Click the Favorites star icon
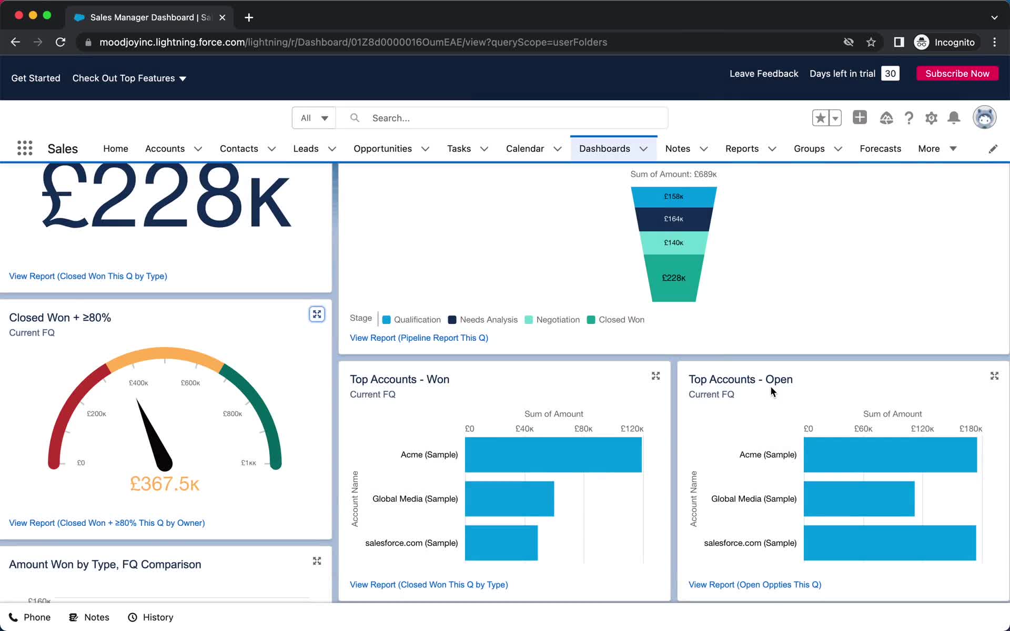Screen dimensions: 1010x631 (x=820, y=118)
